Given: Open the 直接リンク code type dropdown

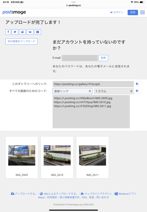Looking at the screenshot, I should click(72, 91).
